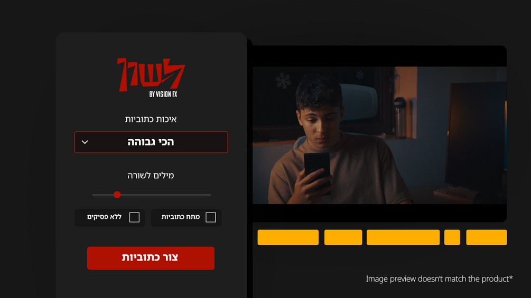Open the הכי גבוהה quality dropdown
This screenshot has width=531, height=298.
click(151, 142)
